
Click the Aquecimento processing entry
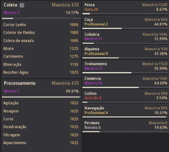click(41, 143)
